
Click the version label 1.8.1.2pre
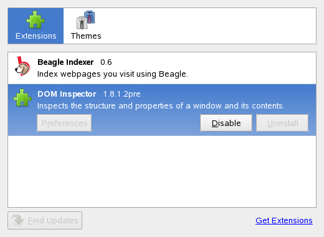pos(122,94)
